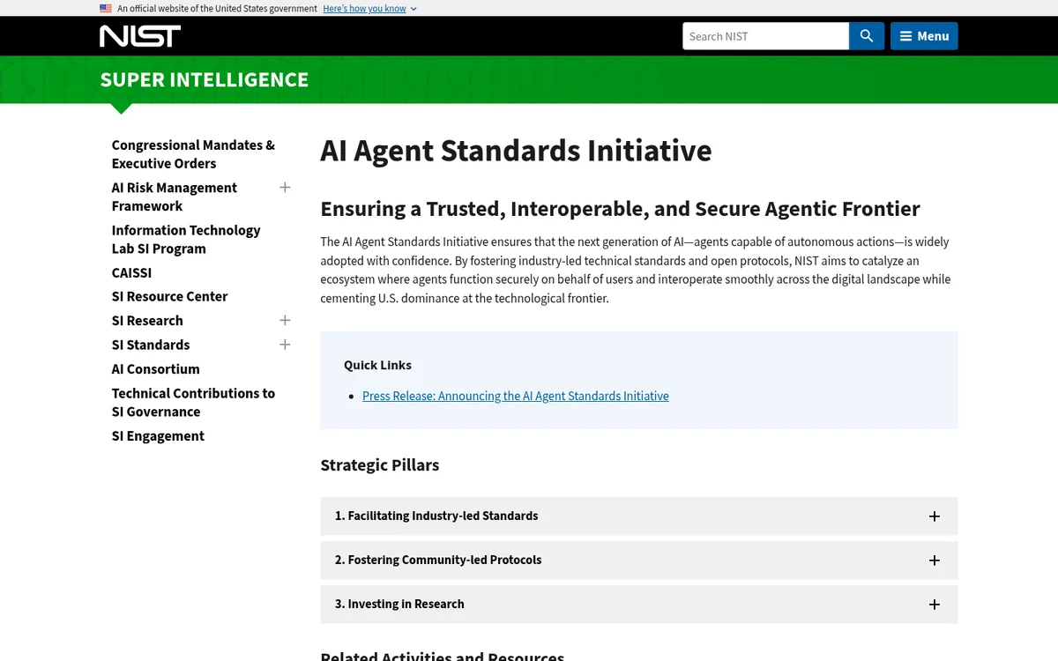Click the NIST logo in header
1058x661 pixels.
tap(140, 36)
